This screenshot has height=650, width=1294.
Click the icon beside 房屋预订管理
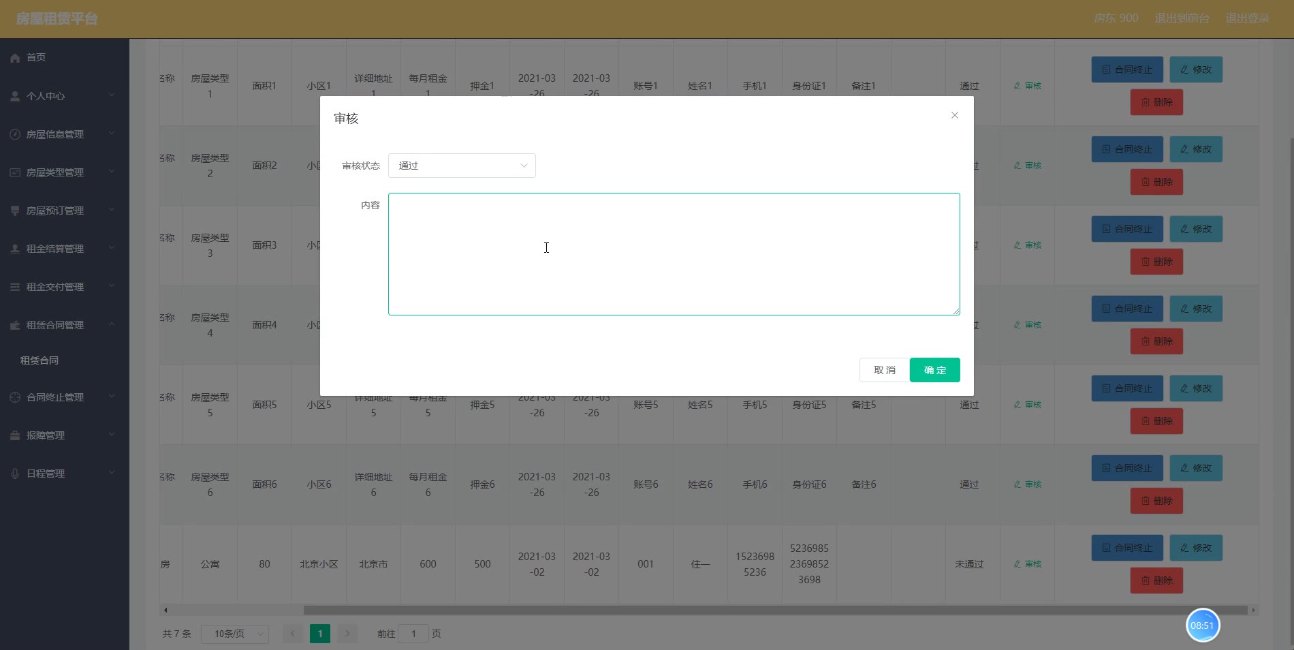[15, 211]
